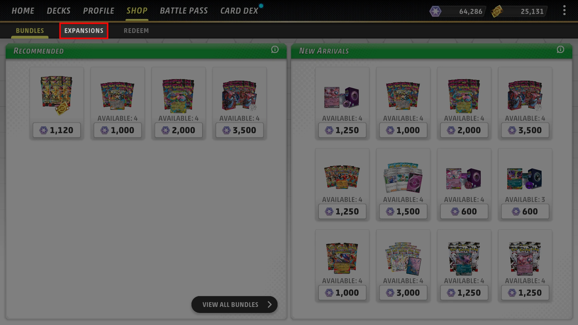Open the 1,500 crystal bundle in New Arrivals
The height and width of the screenshot is (325, 578).
[x=403, y=184]
